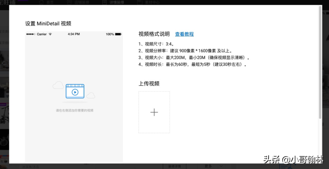
Task: Click the 装修详情 button in background window
Action: 175,166
